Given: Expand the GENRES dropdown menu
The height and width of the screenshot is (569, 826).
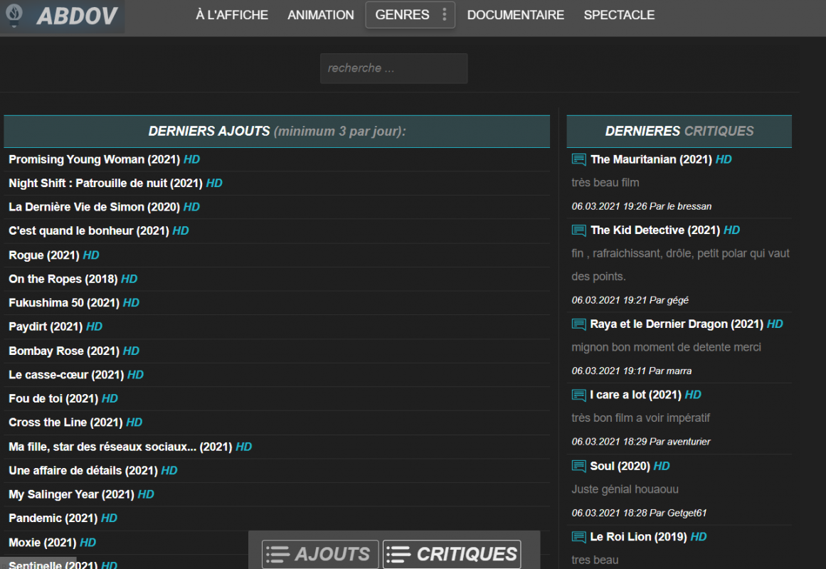Looking at the screenshot, I should 403,15.
